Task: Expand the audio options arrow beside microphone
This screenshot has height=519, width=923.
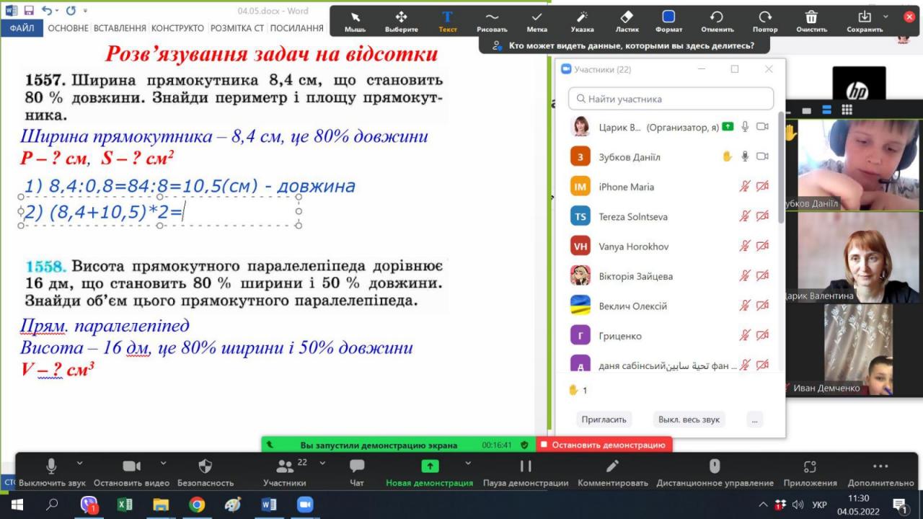Action: [79, 463]
